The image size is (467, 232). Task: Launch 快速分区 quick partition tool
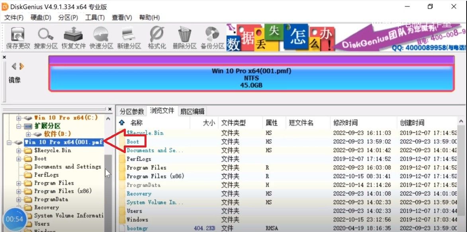[x=101, y=35]
